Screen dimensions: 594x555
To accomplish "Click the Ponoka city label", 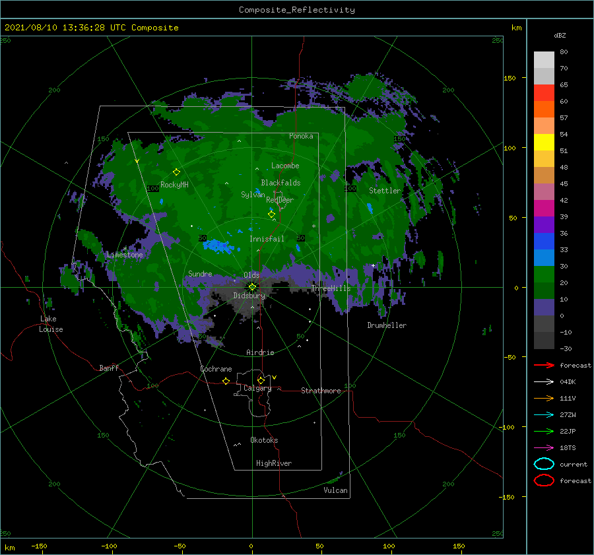I will [x=301, y=136].
